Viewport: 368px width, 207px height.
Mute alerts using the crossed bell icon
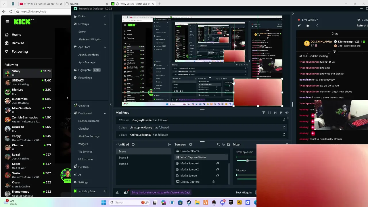(x=281, y=113)
